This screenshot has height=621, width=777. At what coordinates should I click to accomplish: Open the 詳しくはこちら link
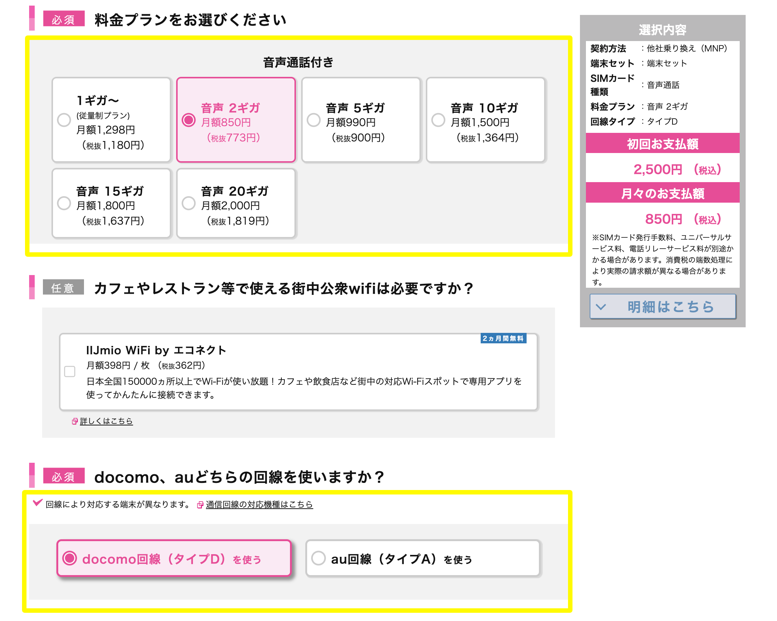106,421
